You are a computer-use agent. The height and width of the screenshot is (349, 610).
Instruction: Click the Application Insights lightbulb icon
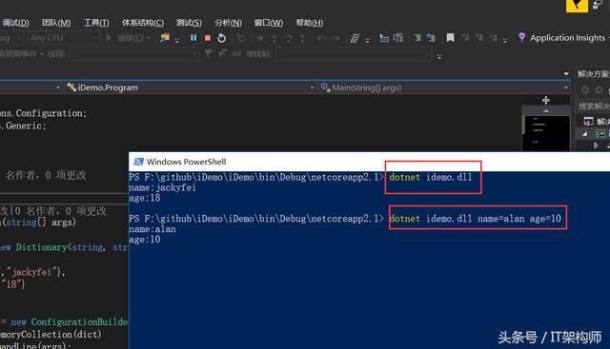(521, 37)
